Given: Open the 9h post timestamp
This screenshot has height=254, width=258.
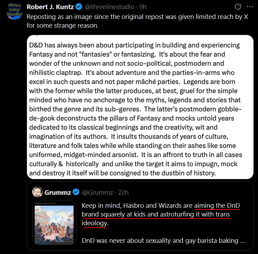Looking at the screenshot, I should click(x=143, y=7).
